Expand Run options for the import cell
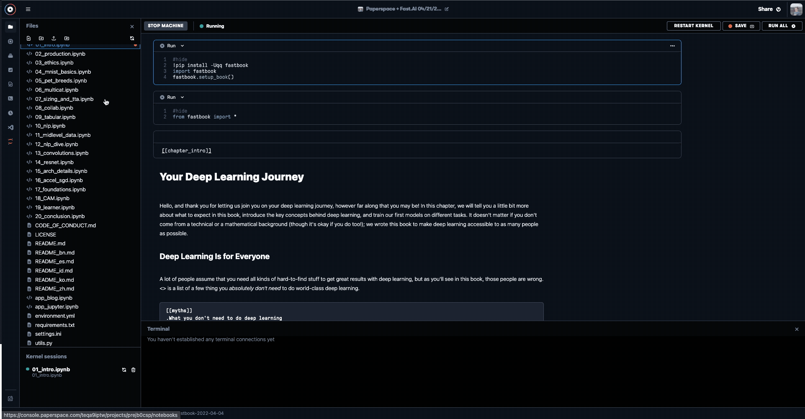The image size is (805, 419). tap(182, 97)
